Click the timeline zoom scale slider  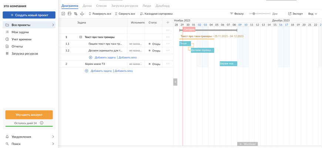click(x=254, y=14)
